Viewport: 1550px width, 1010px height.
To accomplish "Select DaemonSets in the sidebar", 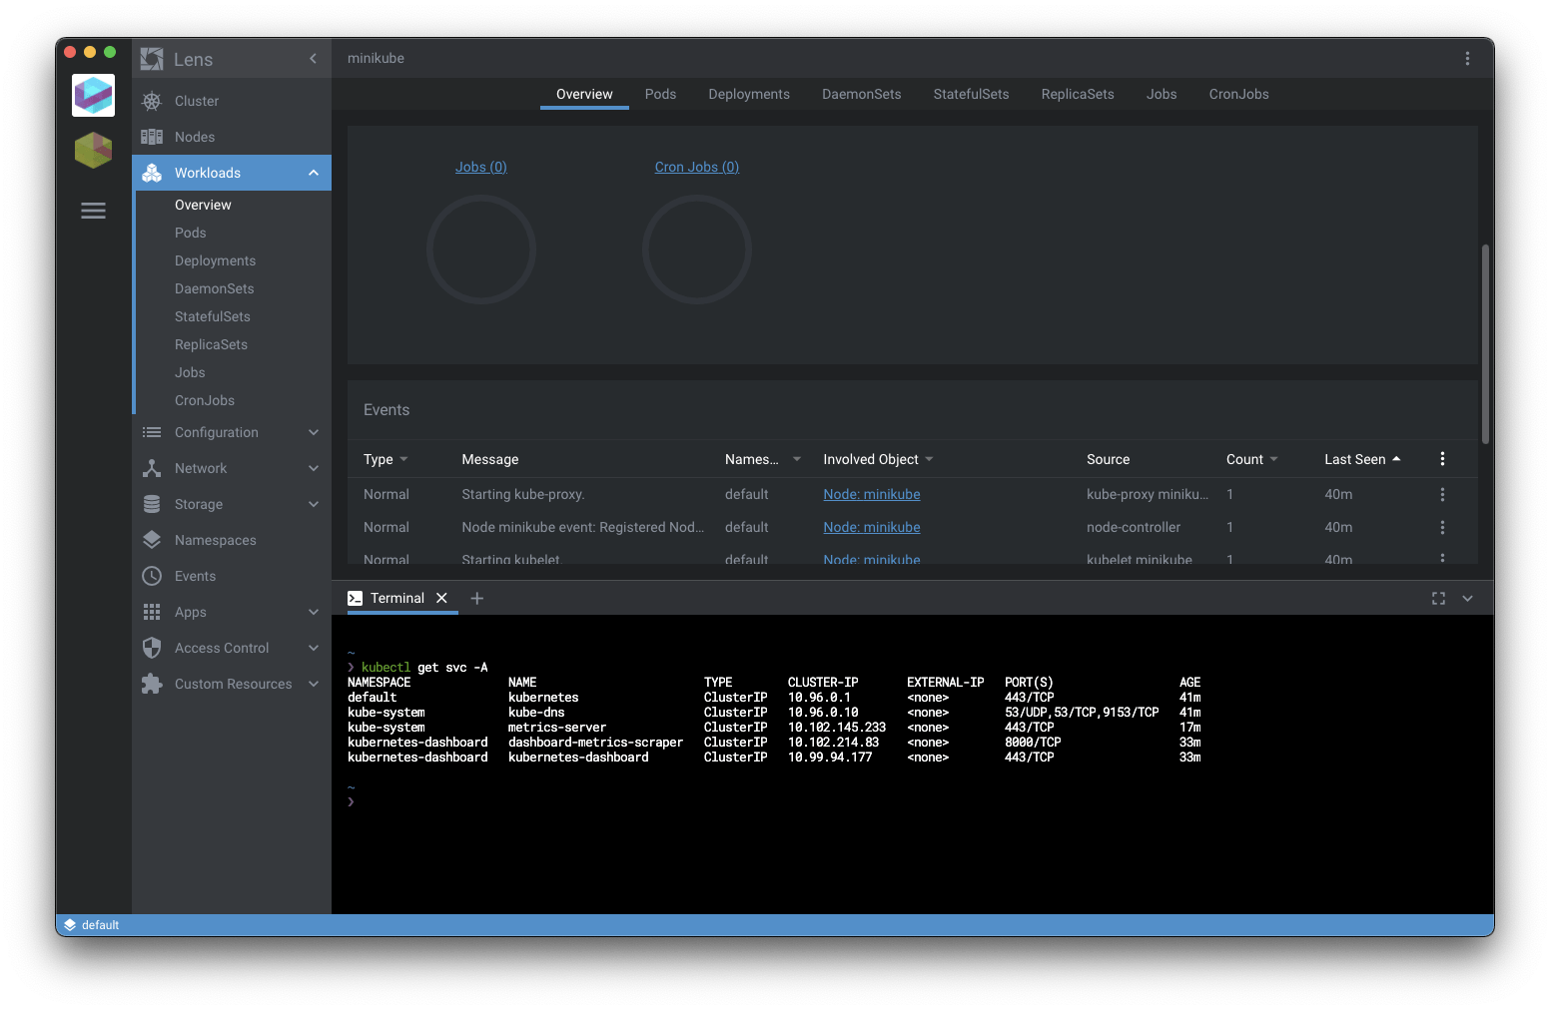I will [215, 288].
